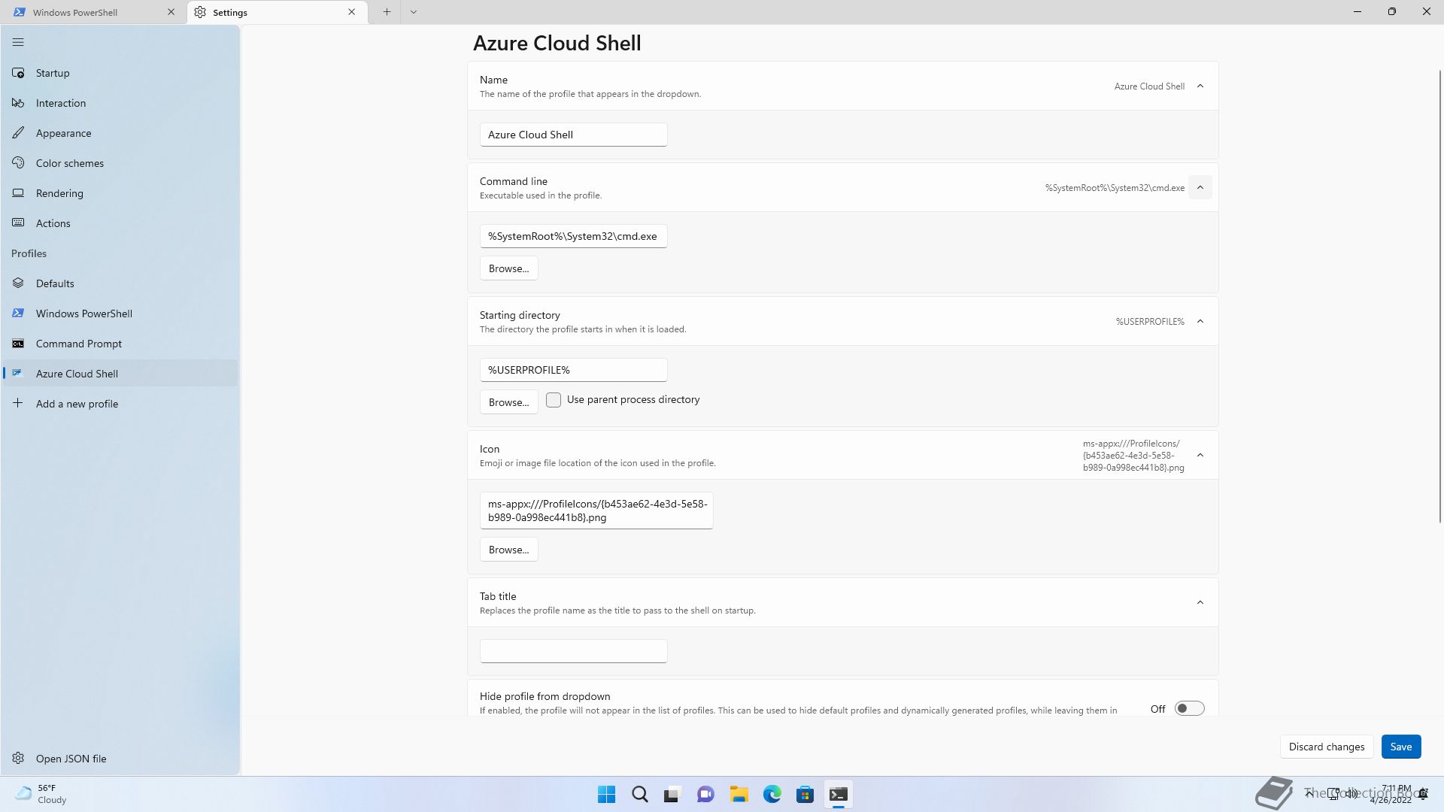
Task: Click the Starting directory text field
Action: 574,370
